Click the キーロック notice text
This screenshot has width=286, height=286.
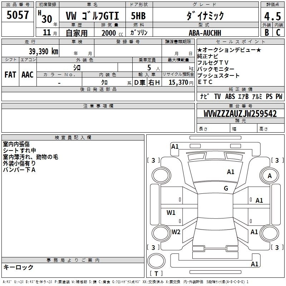pos(18,267)
